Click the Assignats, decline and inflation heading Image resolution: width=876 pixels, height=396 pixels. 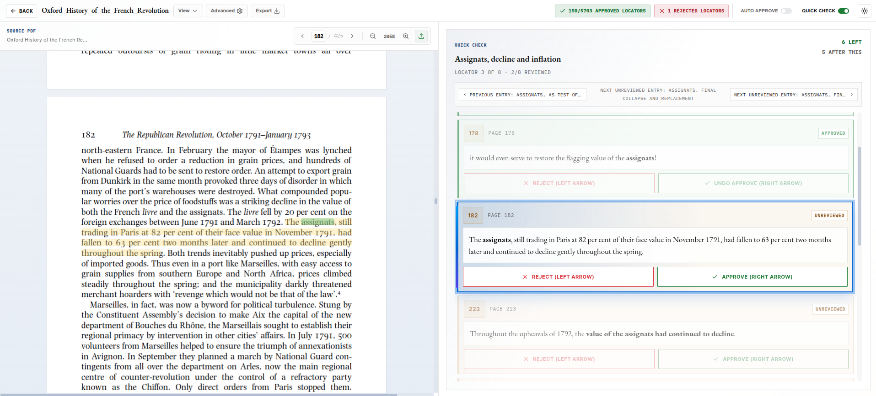coord(507,59)
